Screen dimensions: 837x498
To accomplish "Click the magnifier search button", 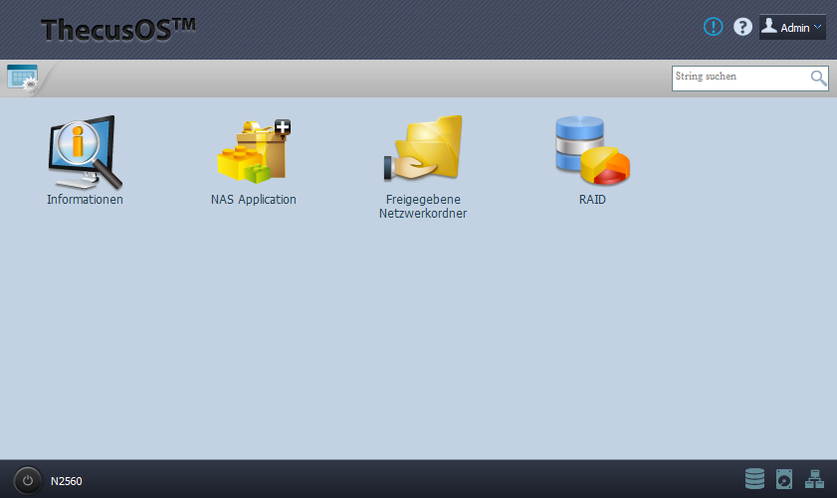I will (x=818, y=78).
